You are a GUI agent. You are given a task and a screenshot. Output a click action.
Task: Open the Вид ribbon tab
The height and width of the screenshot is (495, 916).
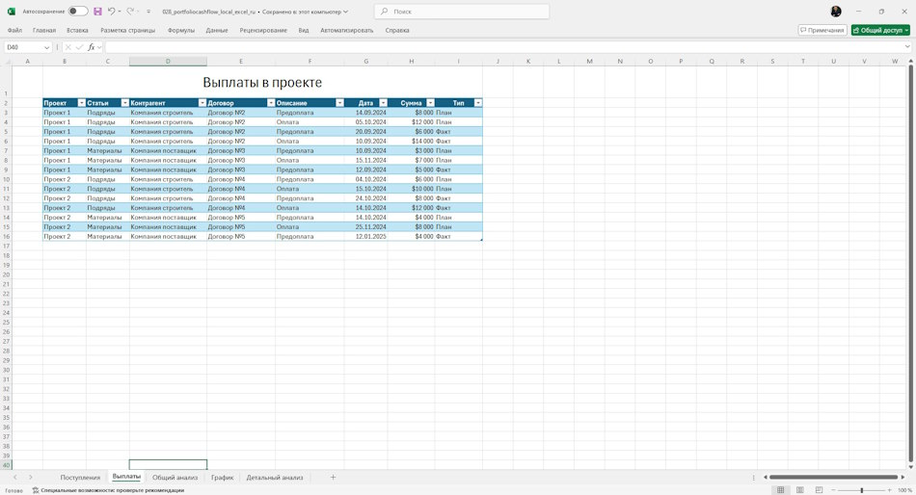[304, 31]
